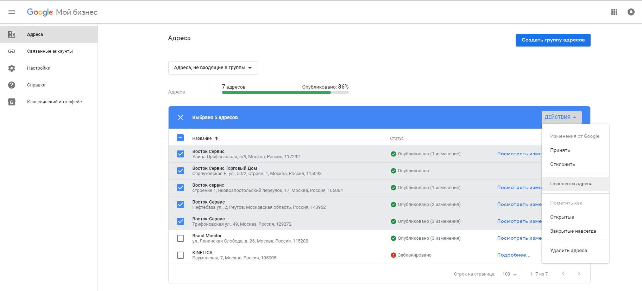Open Посмотреть изменения for Яковоапостольский row

519,188
